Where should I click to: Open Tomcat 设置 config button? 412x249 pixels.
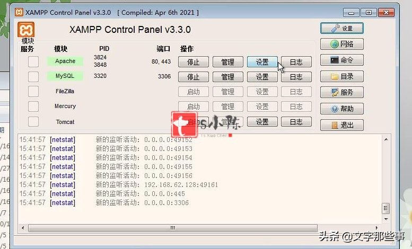(262, 122)
